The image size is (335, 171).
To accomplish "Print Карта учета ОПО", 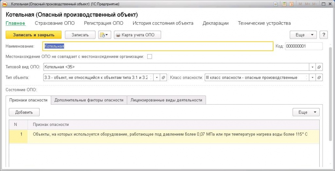I will click(x=137, y=35).
